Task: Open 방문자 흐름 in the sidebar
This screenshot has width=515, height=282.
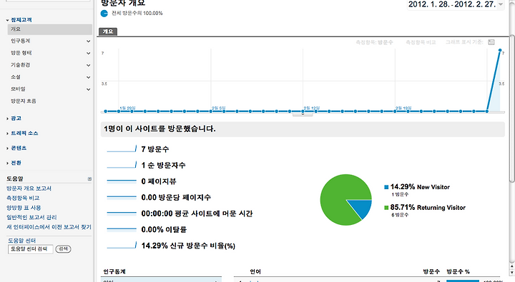Action: pos(24,101)
